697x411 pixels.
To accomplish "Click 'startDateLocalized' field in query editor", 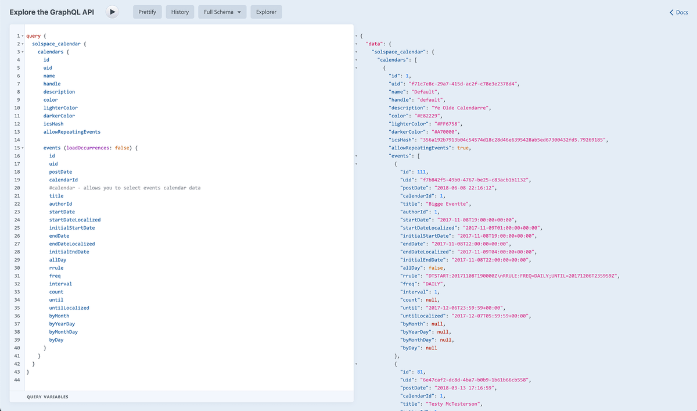I will pos(75,220).
